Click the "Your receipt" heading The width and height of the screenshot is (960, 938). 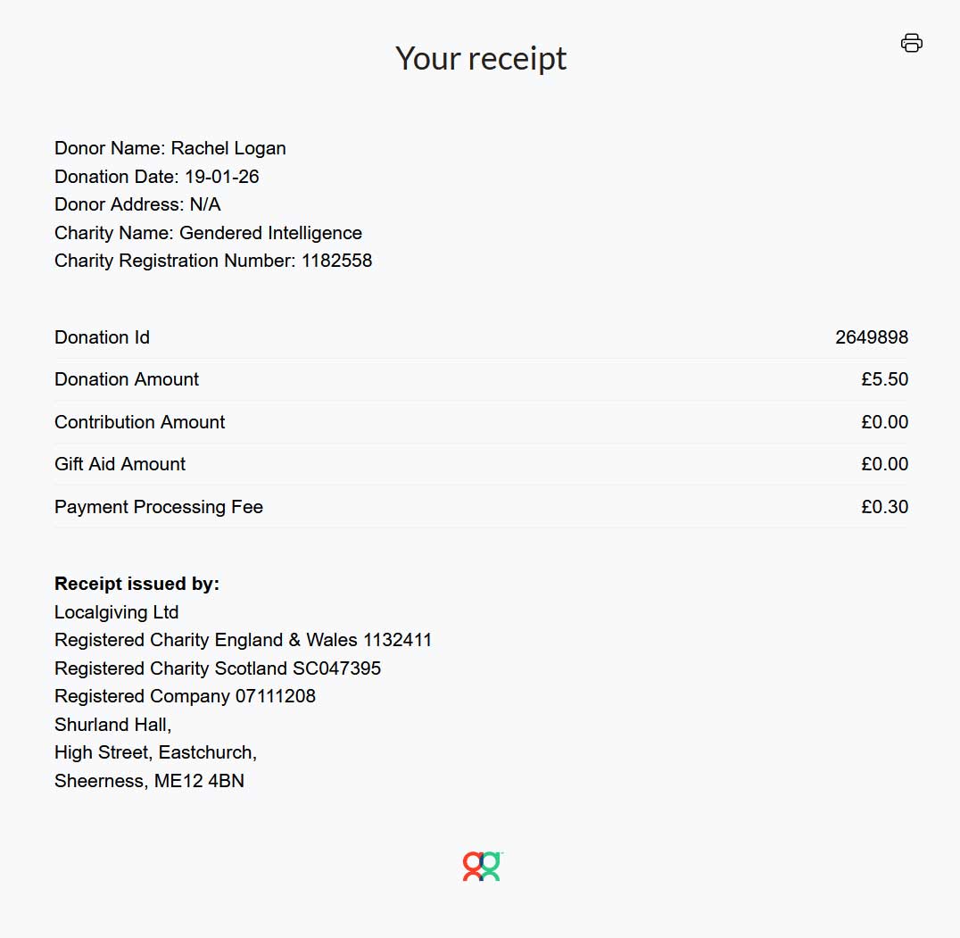point(481,58)
